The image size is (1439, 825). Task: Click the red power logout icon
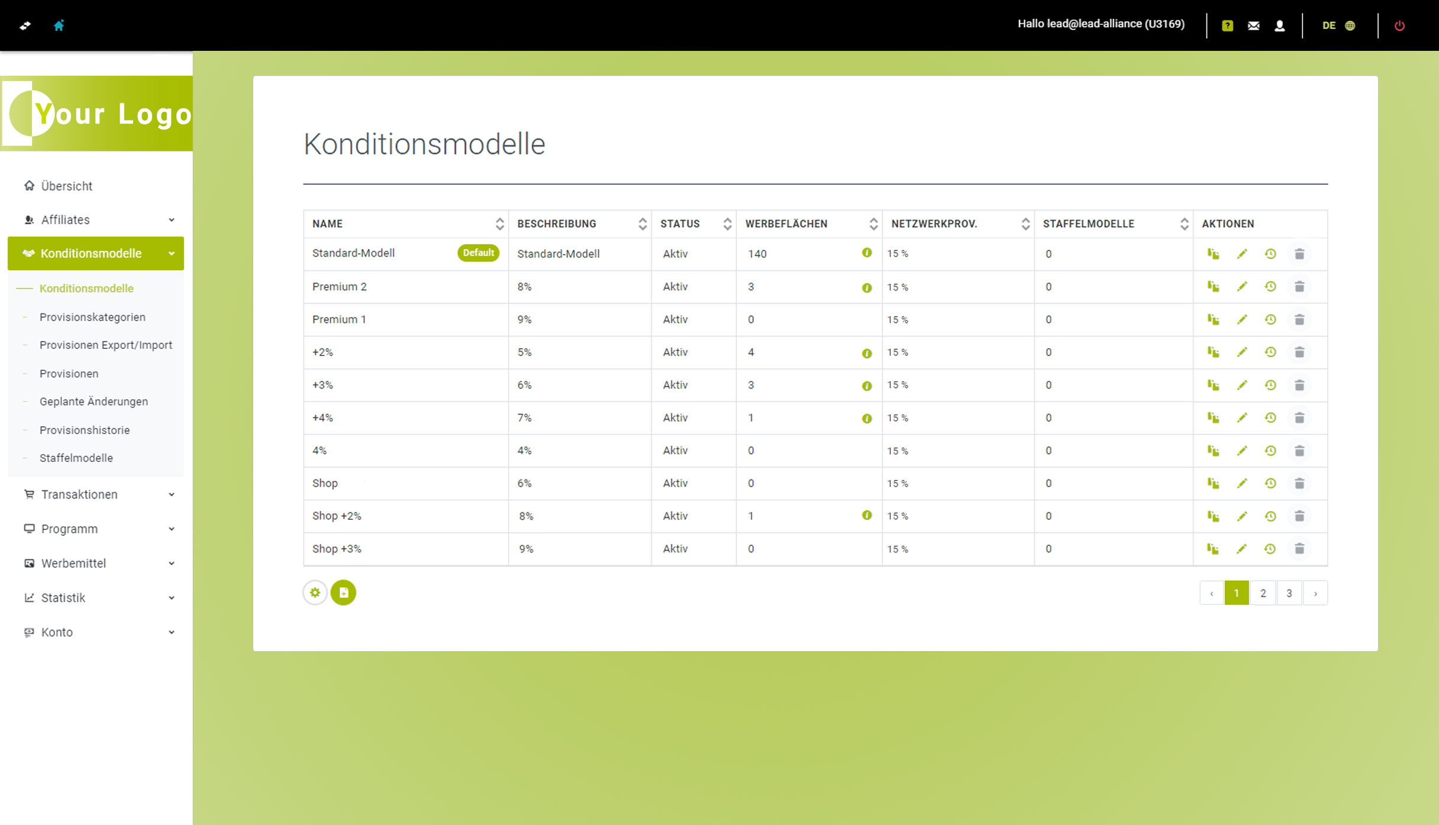pos(1399,25)
